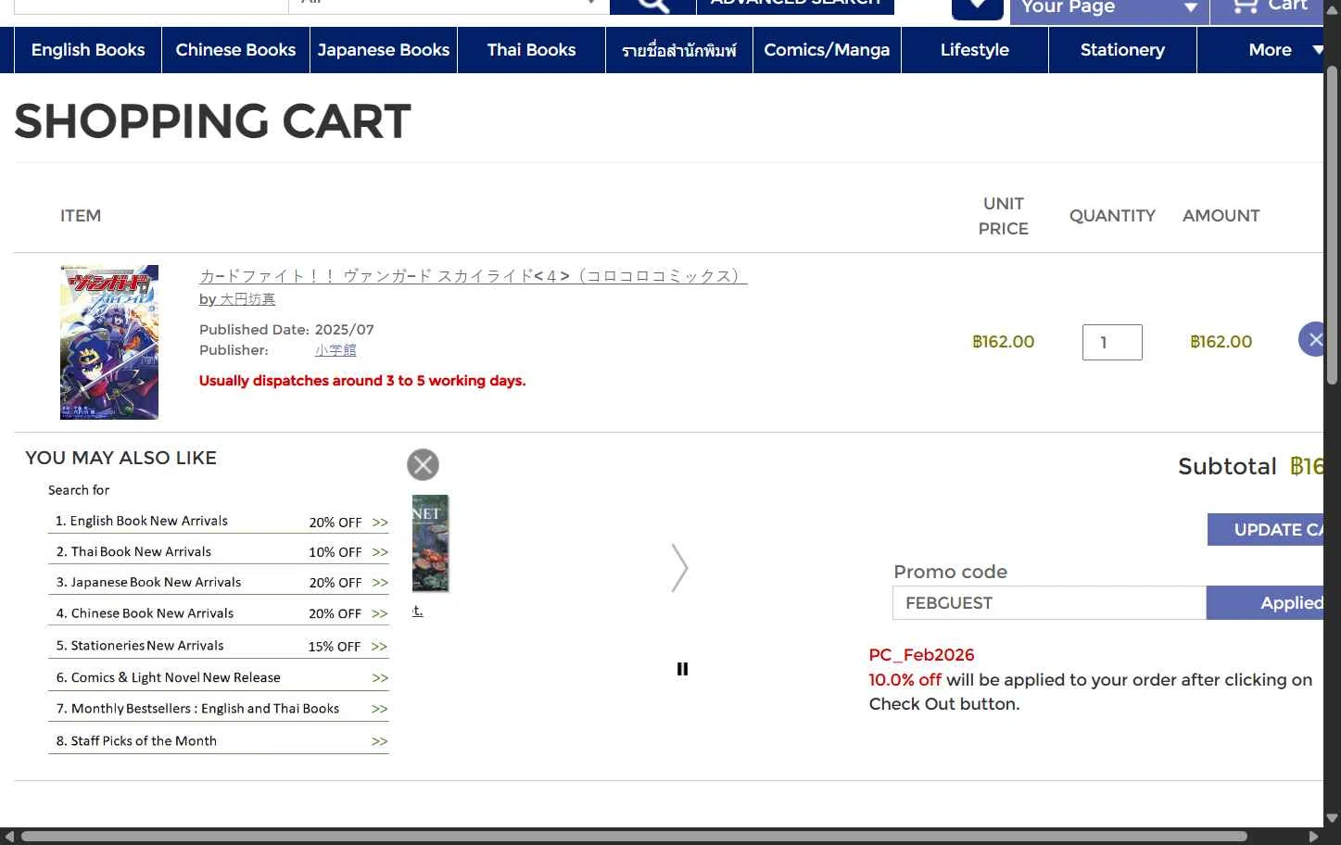Open the arrows for Comics & Light Novel
Screen dimensions: 1341x845
[380, 678]
